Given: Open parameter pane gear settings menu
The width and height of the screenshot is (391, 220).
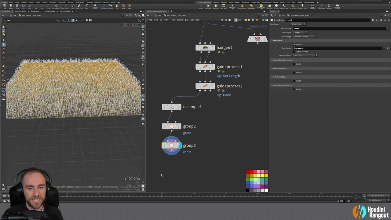Looking at the screenshot, I should [373, 20].
